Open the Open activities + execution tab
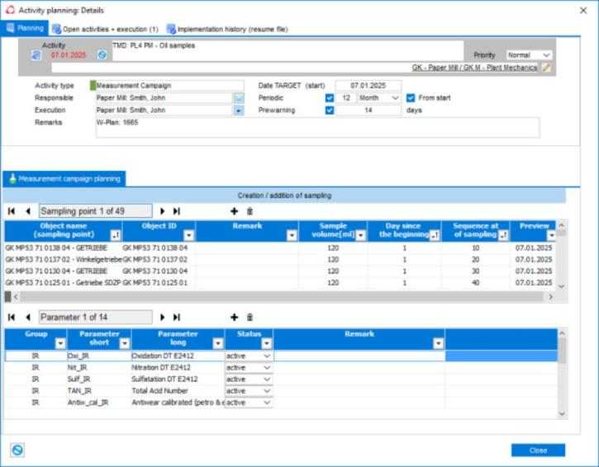This screenshot has width=599, height=467. [x=105, y=29]
